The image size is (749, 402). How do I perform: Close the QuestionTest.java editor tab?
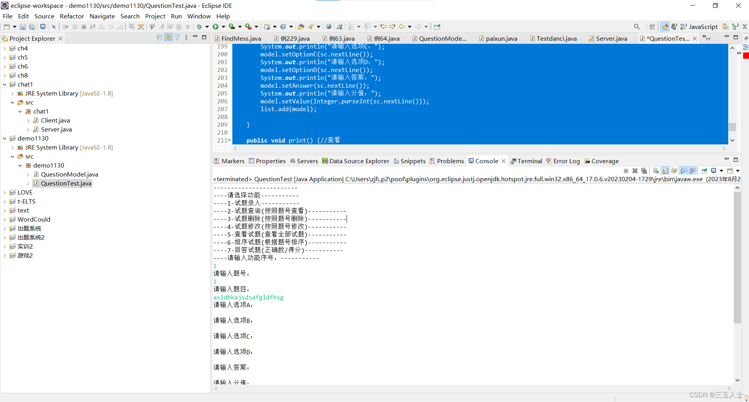coord(695,38)
